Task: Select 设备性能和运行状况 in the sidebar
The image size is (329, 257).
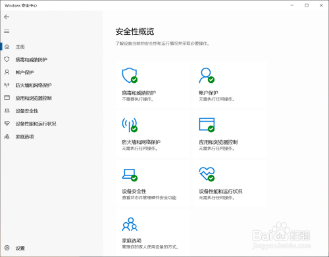Action: pyautogui.click(x=36, y=124)
